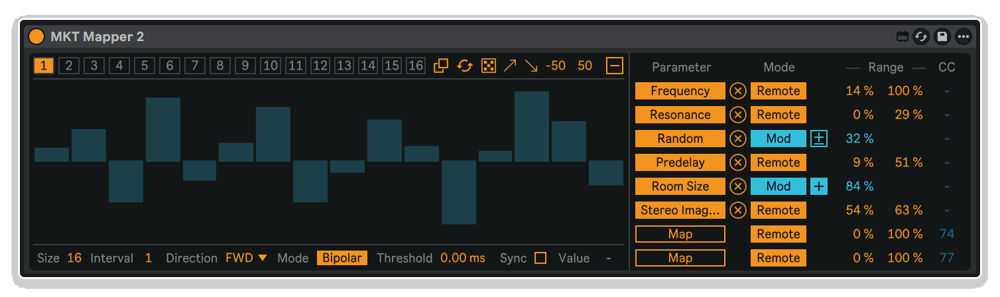Click Room Size modulation amount 84 %

(x=860, y=186)
